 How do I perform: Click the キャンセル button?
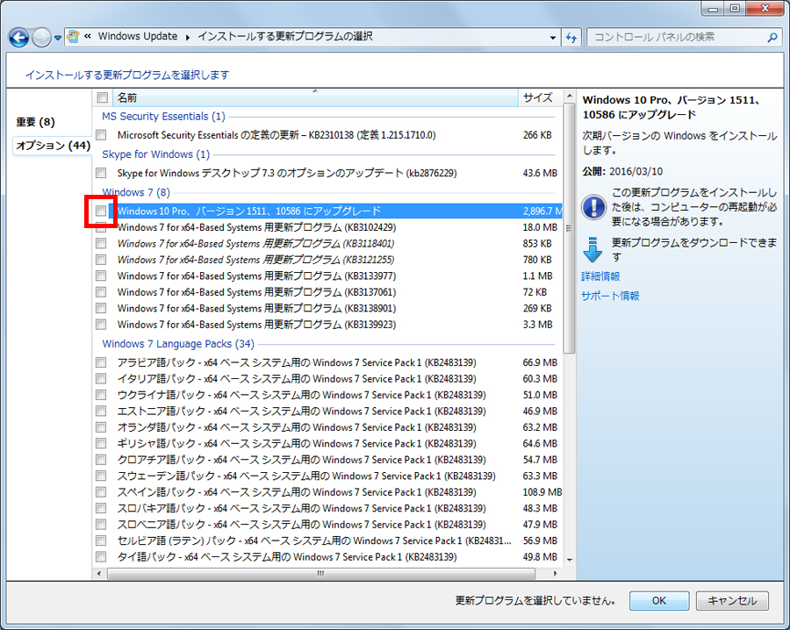coord(732,601)
